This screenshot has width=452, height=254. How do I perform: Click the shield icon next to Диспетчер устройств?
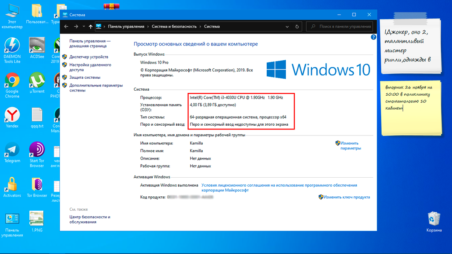coord(64,57)
